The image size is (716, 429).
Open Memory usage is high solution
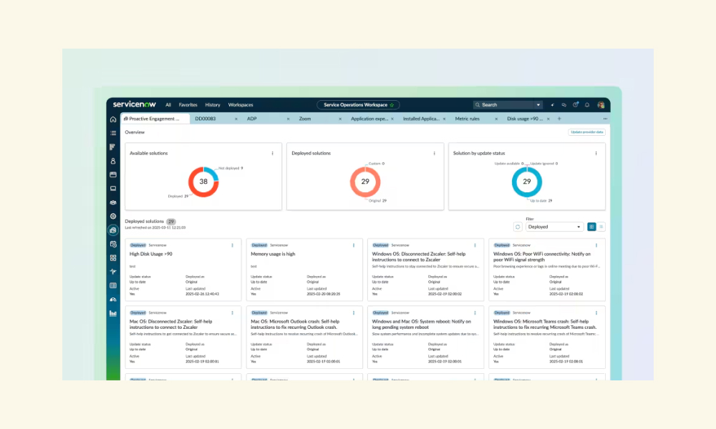coord(273,254)
